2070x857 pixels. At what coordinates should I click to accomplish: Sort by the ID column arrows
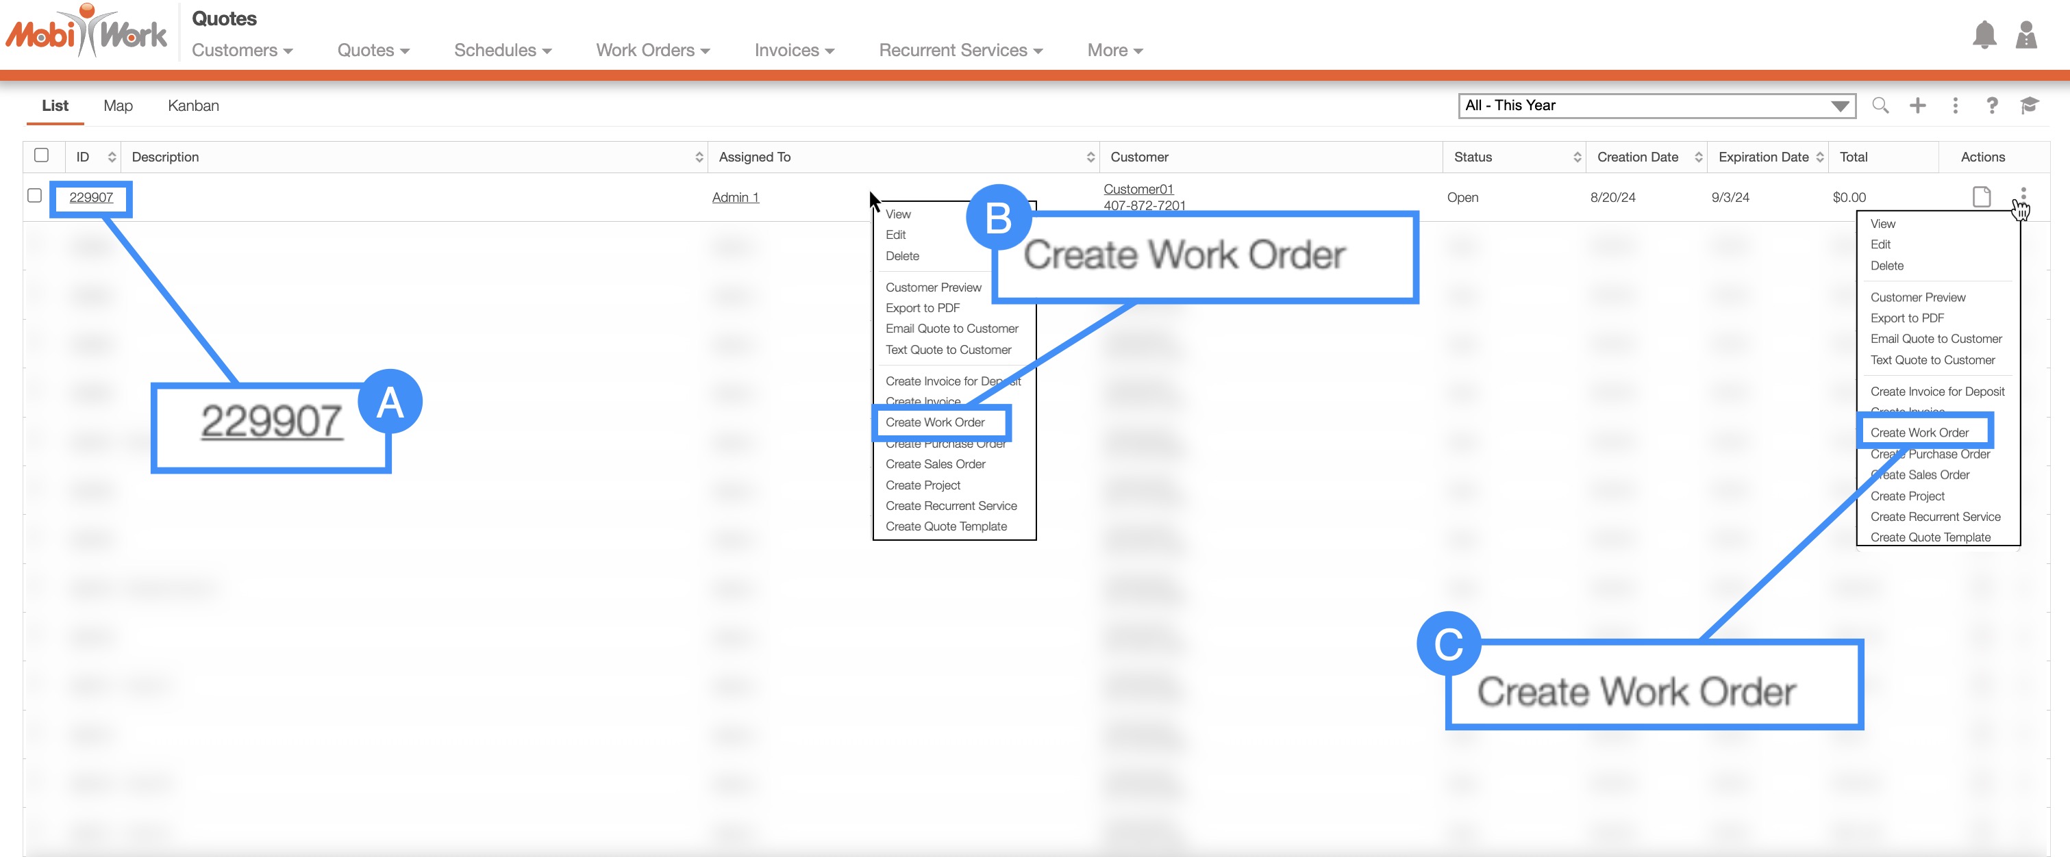[112, 157]
